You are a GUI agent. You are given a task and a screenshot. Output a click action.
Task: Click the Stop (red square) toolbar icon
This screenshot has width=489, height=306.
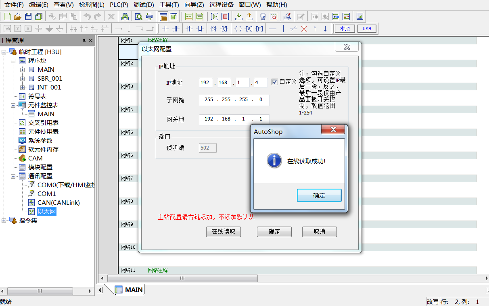225,17
